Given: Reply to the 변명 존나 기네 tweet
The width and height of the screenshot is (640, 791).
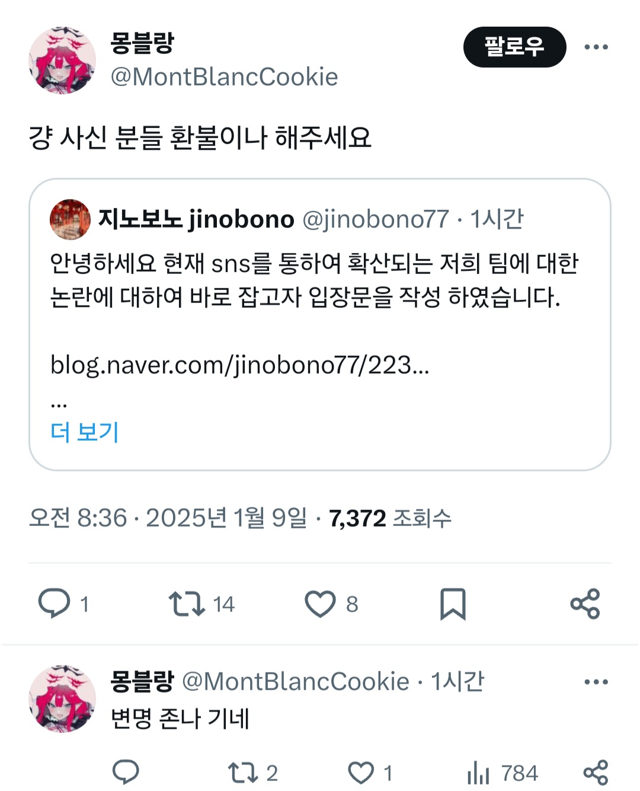Looking at the screenshot, I should [126, 773].
